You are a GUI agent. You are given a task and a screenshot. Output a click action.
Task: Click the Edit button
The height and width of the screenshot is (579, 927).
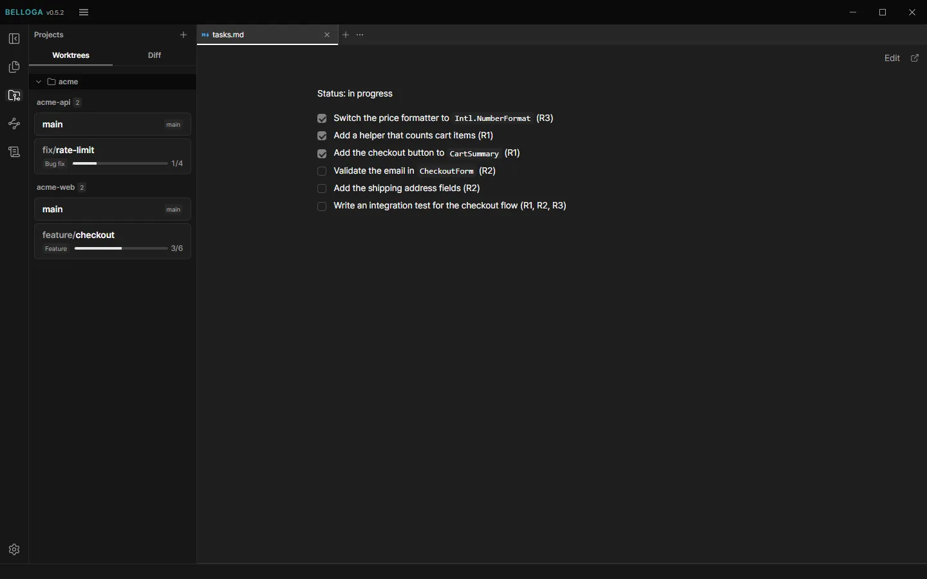(892, 58)
